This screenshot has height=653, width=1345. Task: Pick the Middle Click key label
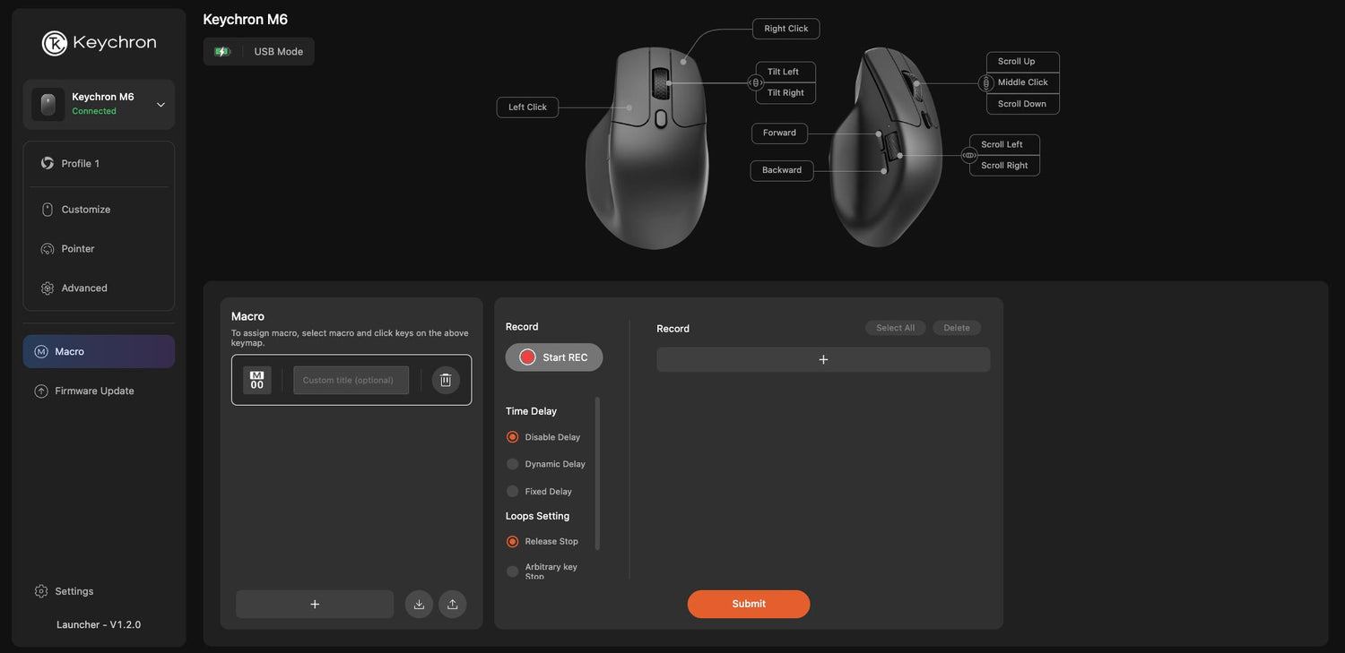[1023, 82]
